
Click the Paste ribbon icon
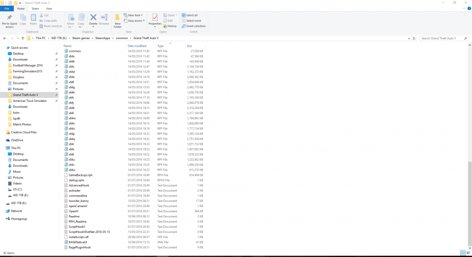(33, 17)
